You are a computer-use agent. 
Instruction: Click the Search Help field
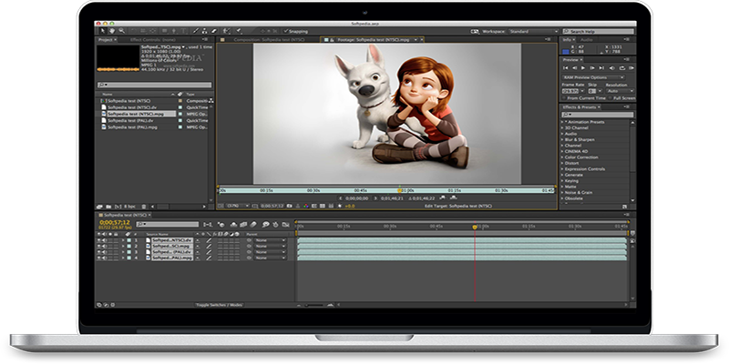tap(599, 31)
